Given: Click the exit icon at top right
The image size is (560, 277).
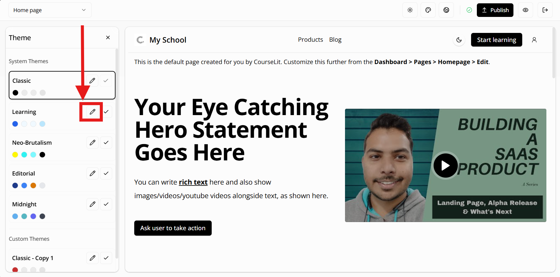Looking at the screenshot, I should click(545, 10).
